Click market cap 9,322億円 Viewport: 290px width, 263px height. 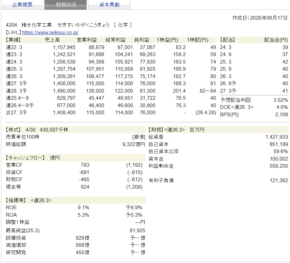[133, 144]
